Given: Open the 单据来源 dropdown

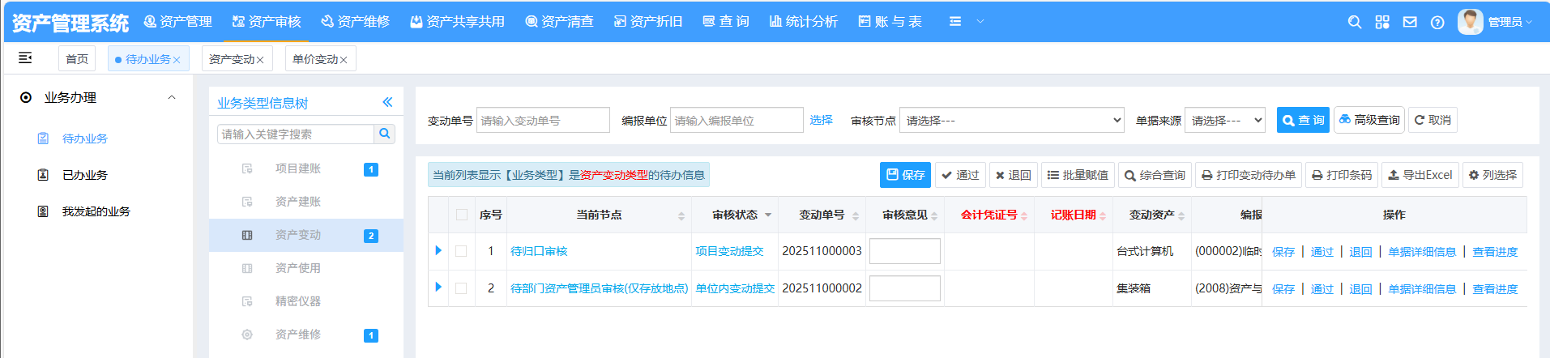Looking at the screenshot, I should 1223,120.
